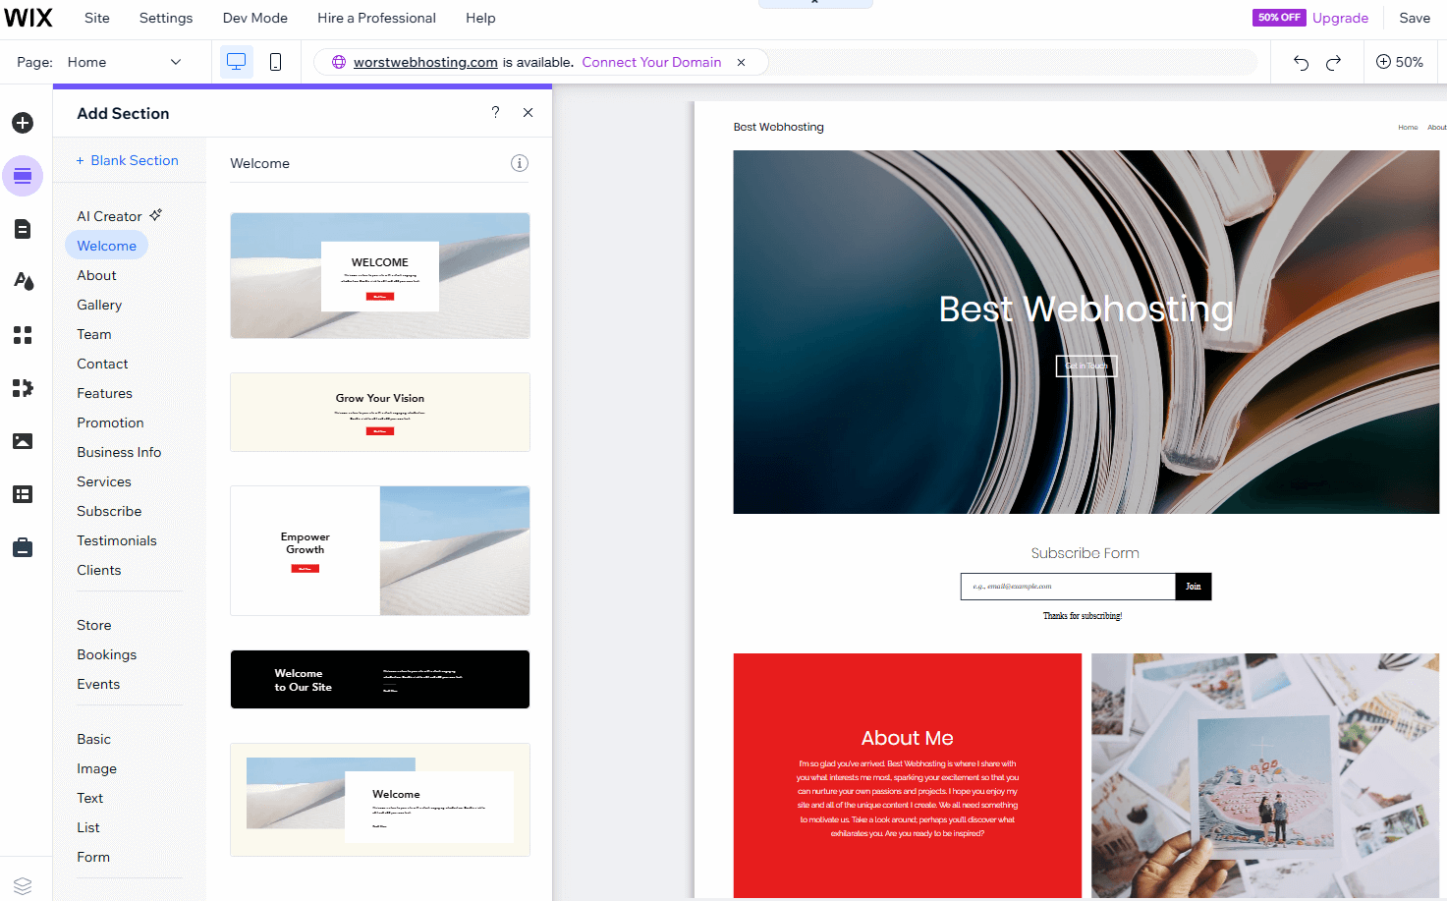Viewport: 1447px width, 901px height.
Task: Open the Page Home dropdown
Action: (125, 62)
